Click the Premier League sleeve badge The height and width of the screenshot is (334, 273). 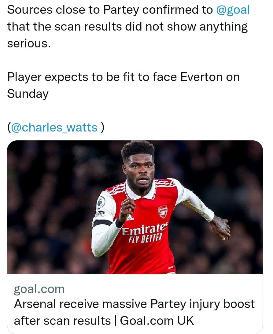pyautogui.click(x=101, y=202)
